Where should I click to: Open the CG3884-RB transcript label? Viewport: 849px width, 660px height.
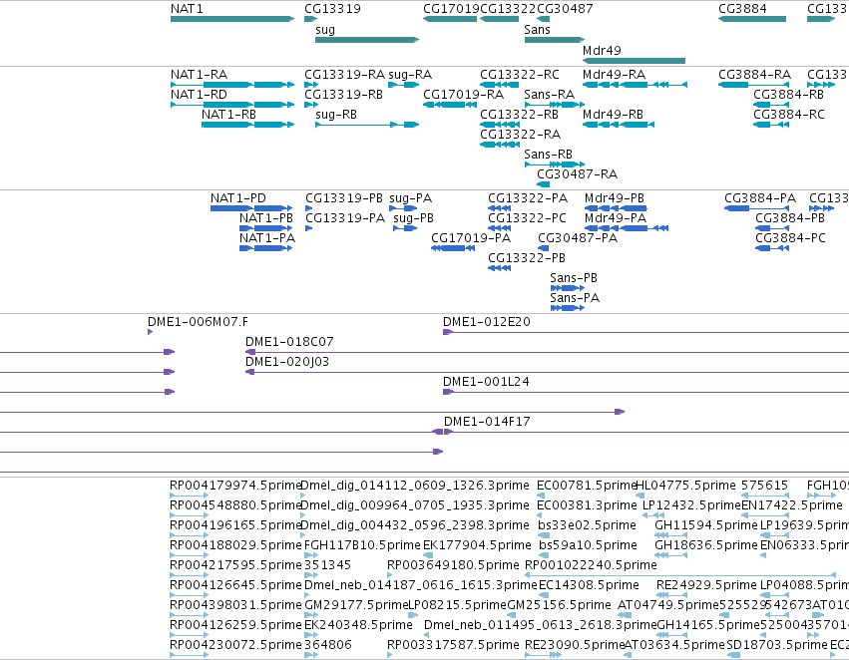788,95
